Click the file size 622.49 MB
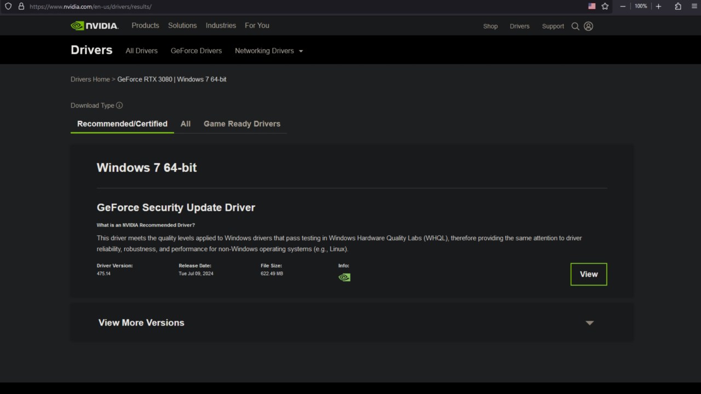The height and width of the screenshot is (394, 701). point(272,274)
